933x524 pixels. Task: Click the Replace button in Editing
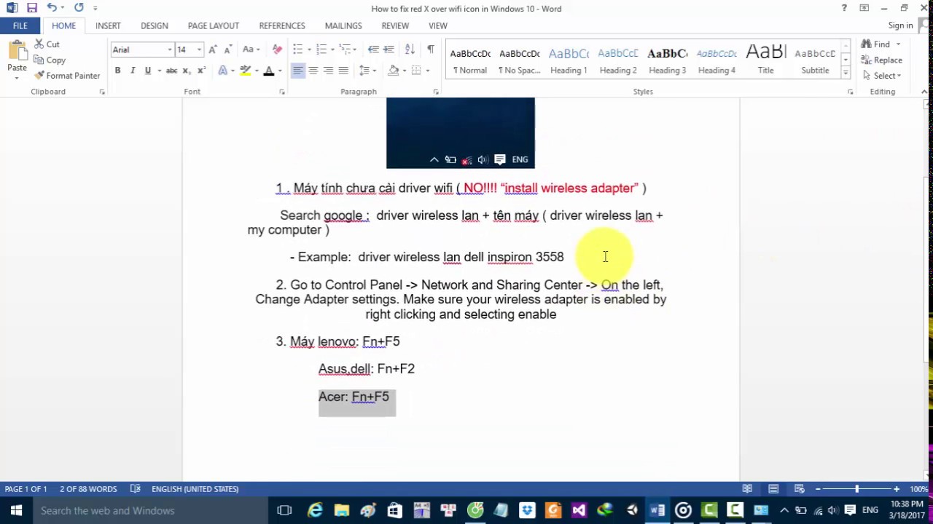pyautogui.click(x=883, y=60)
